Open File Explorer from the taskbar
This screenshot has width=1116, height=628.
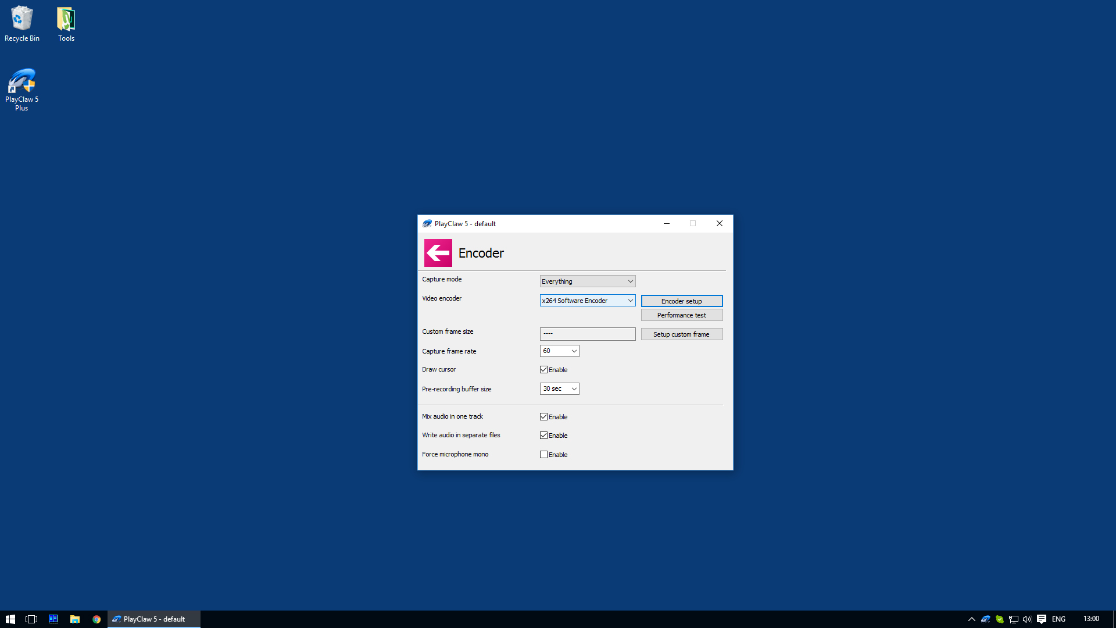[x=75, y=619]
